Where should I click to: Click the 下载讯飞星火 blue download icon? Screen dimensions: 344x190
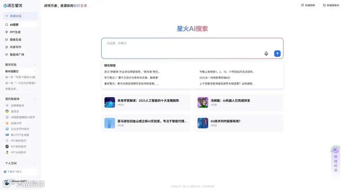[x=5, y=172]
